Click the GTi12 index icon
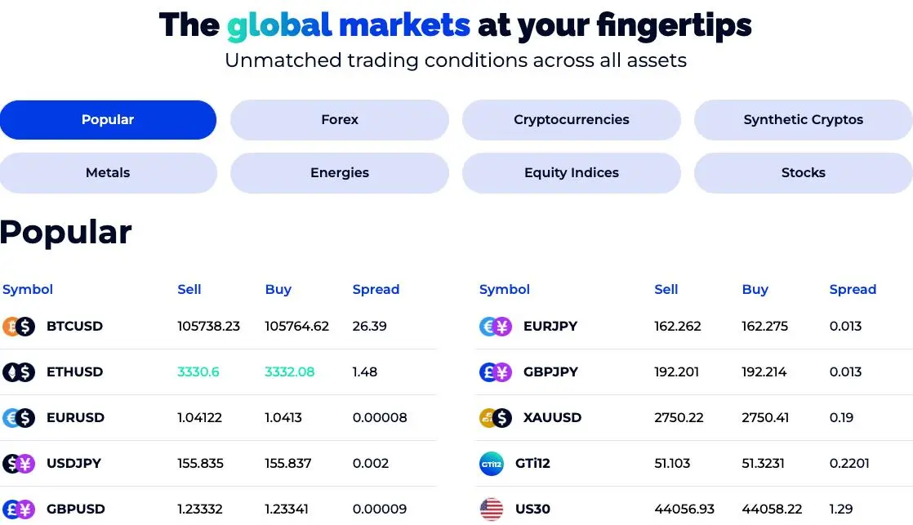Viewport: 913px width, 525px height. tap(492, 464)
